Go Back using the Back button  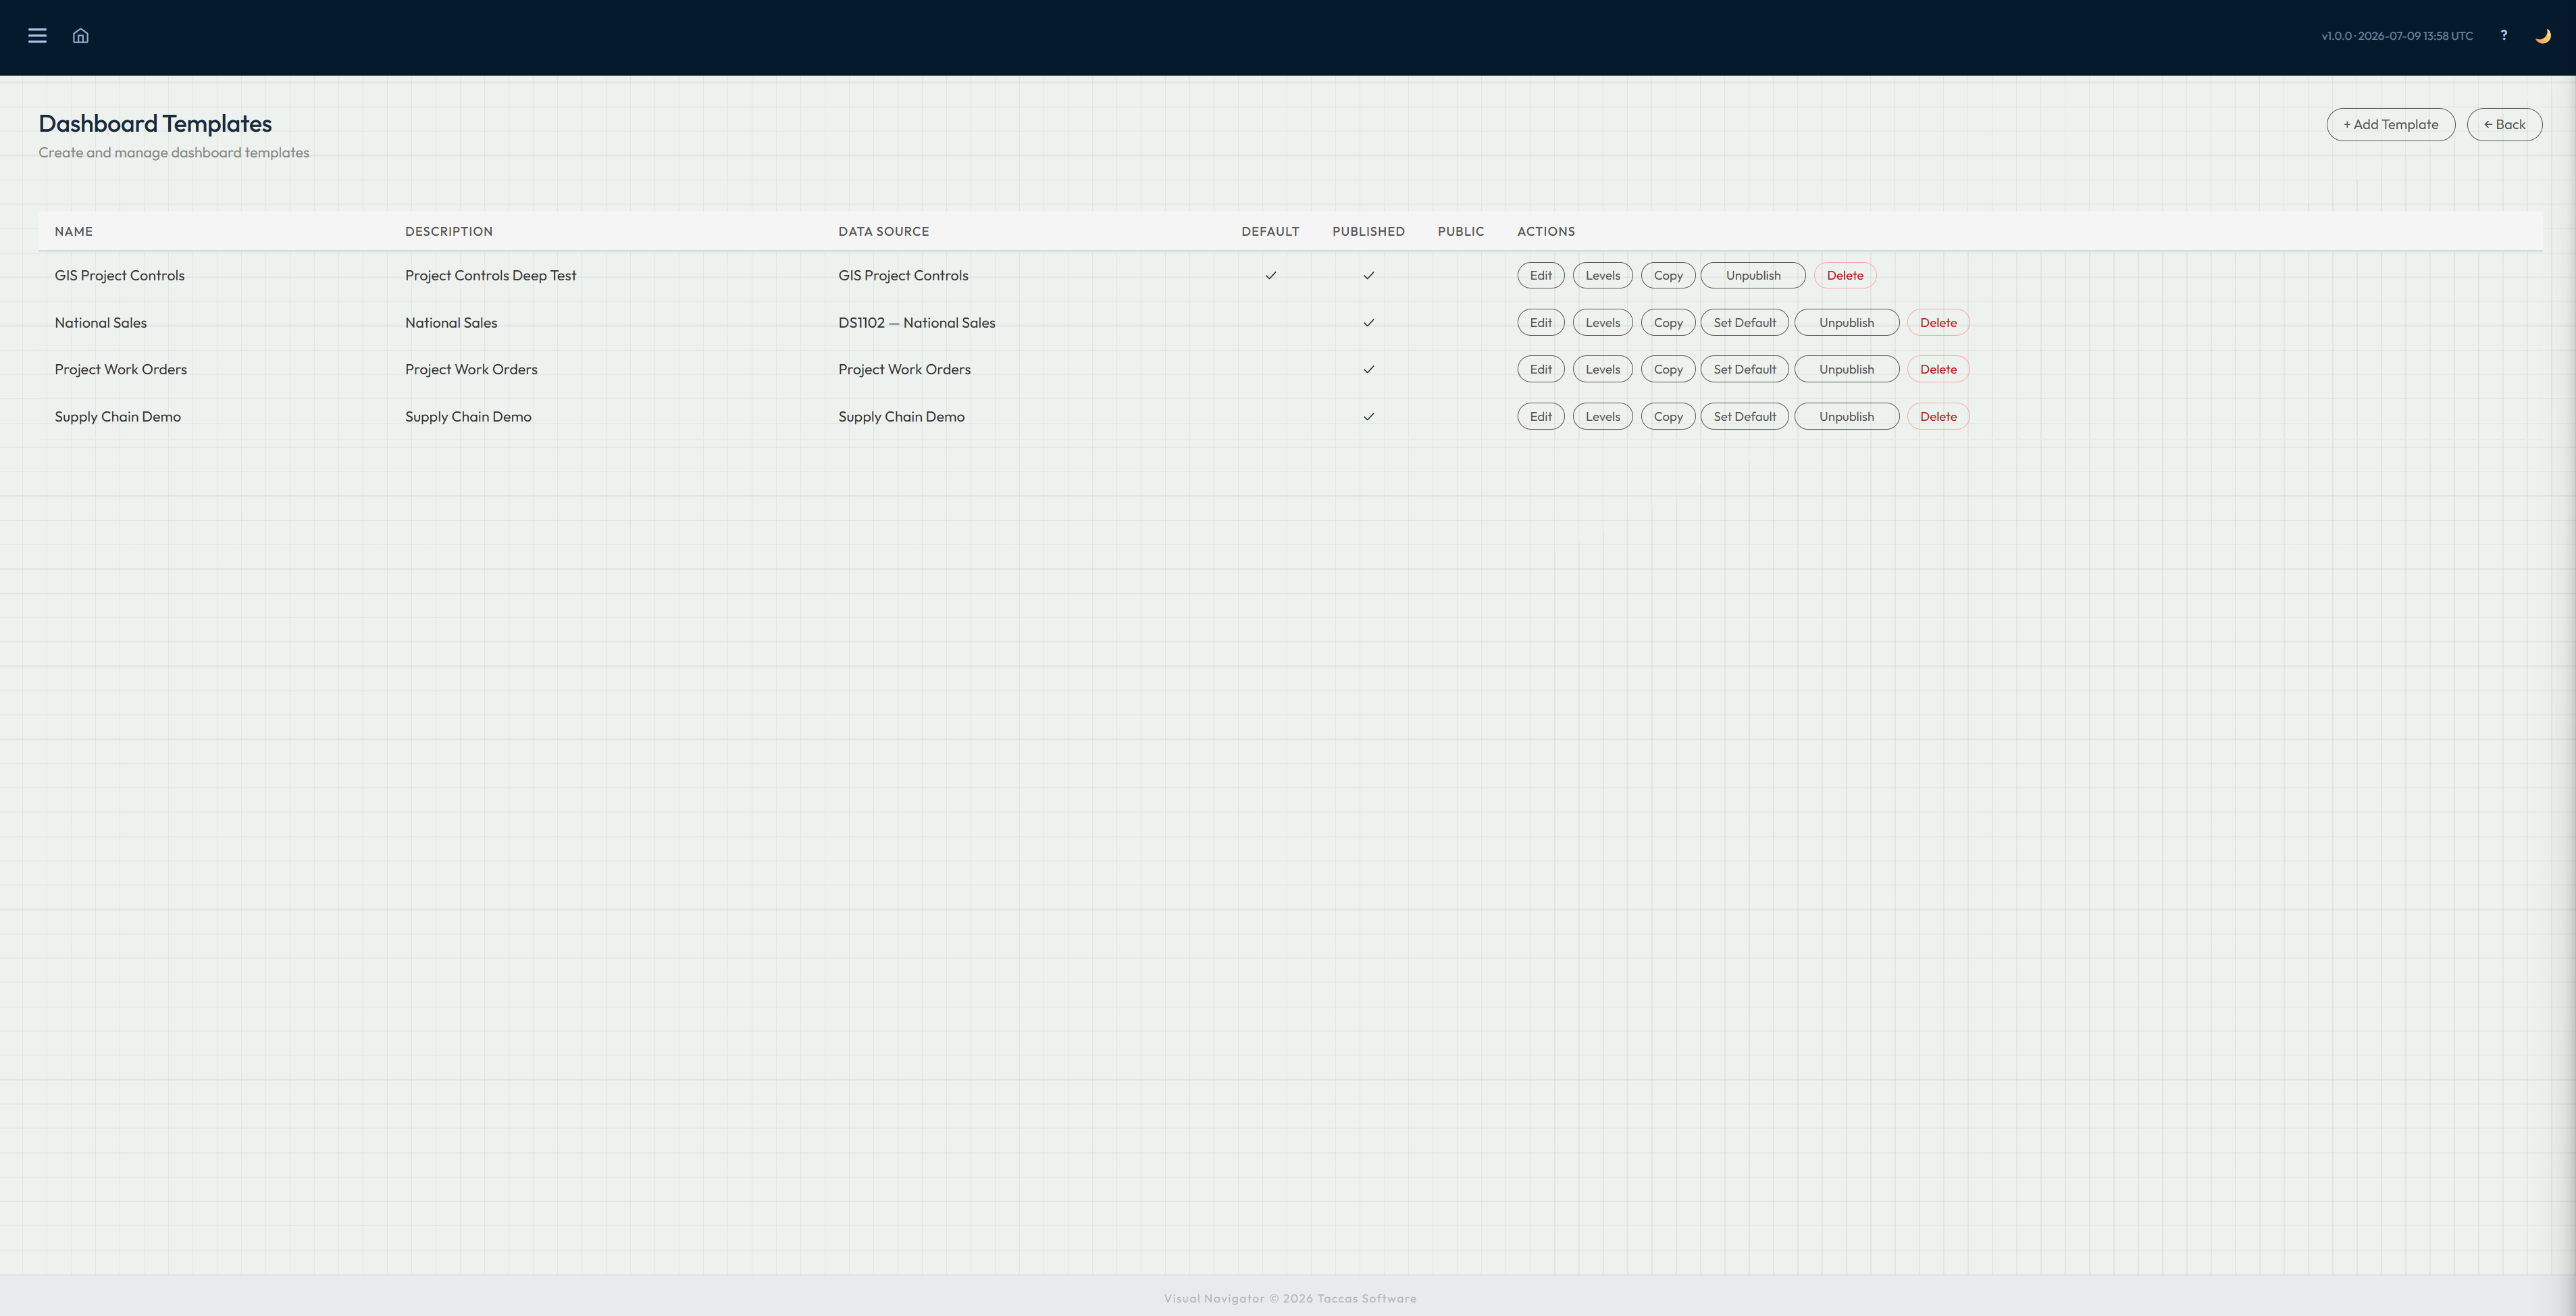click(2504, 125)
